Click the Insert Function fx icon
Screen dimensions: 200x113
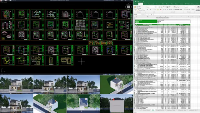152,15
